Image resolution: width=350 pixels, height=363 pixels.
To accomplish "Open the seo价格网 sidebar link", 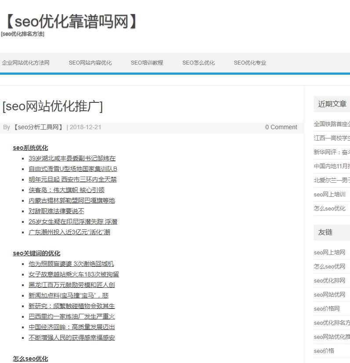I will click(327, 309).
